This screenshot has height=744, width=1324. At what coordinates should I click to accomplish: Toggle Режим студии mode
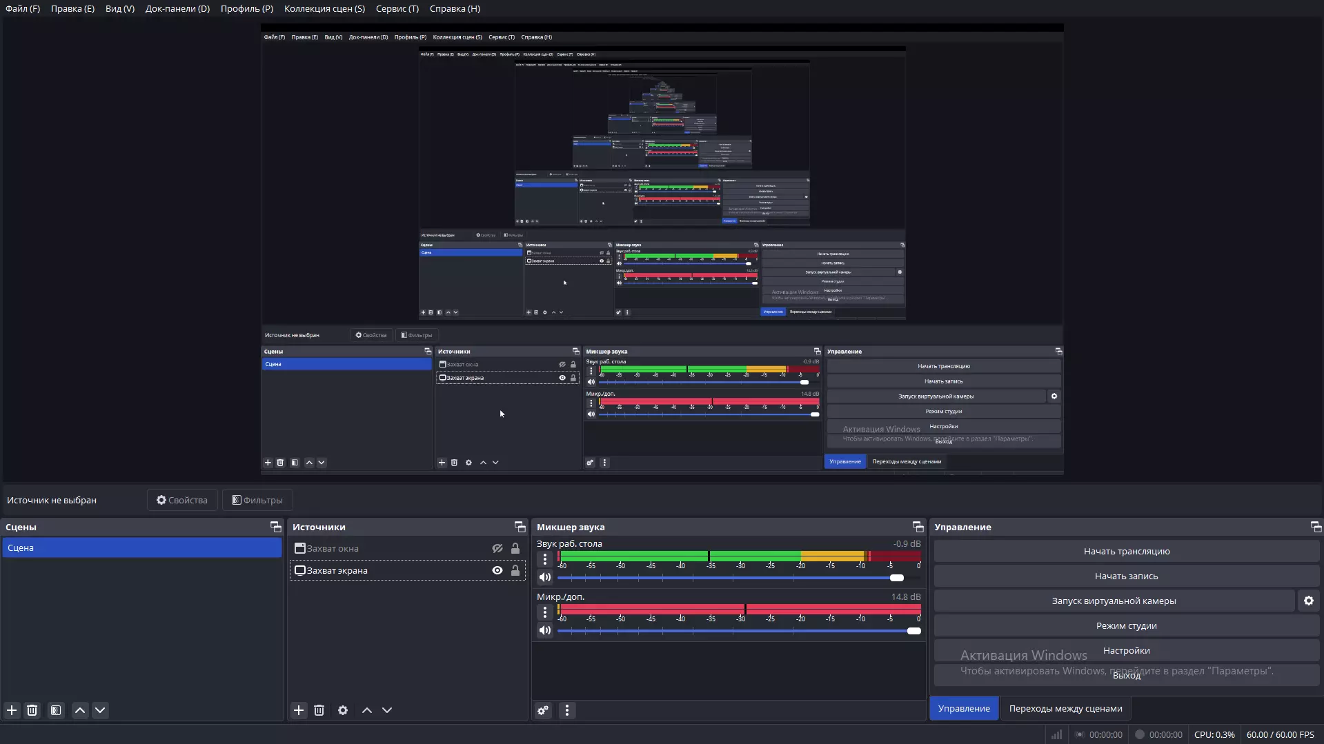pos(1127,625)
